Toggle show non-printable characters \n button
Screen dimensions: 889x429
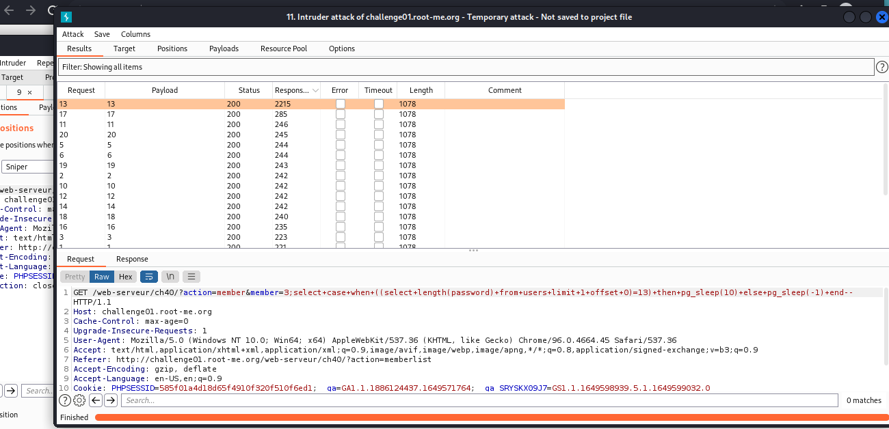tap(170, 277)
